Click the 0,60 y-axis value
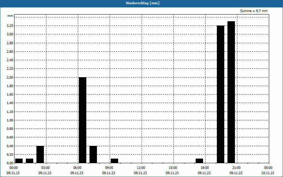The width and height of the screenshot is (283, 177). [10, 137]
